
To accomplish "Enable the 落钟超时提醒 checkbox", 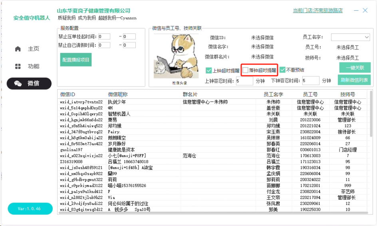I will (245, 70).
